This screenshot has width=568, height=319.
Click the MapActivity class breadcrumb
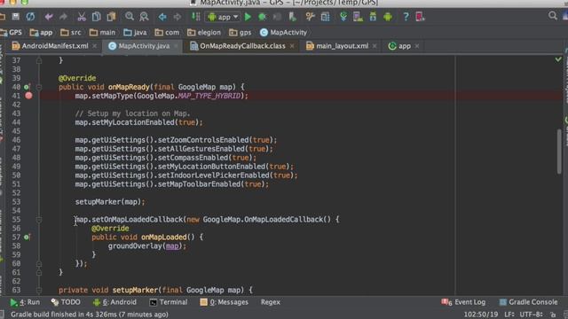[284, 33]
